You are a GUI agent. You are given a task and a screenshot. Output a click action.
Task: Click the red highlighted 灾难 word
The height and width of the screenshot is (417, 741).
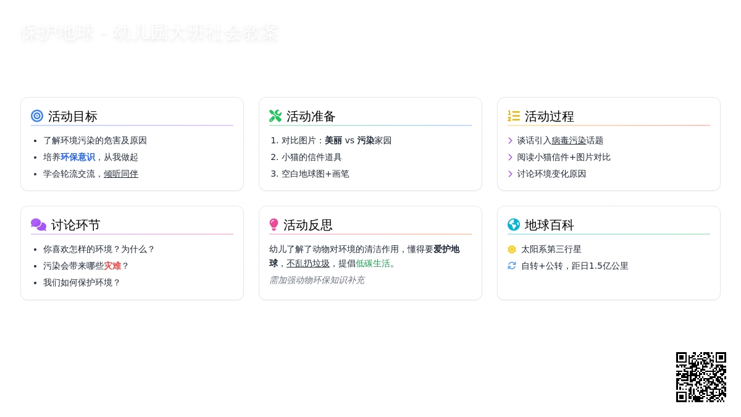tap(112, 266)
